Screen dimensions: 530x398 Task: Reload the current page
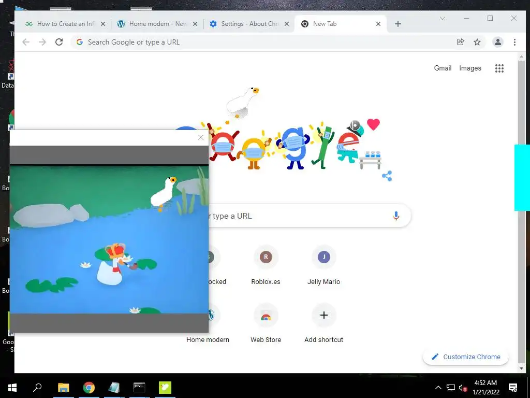(x=59, y=42)
